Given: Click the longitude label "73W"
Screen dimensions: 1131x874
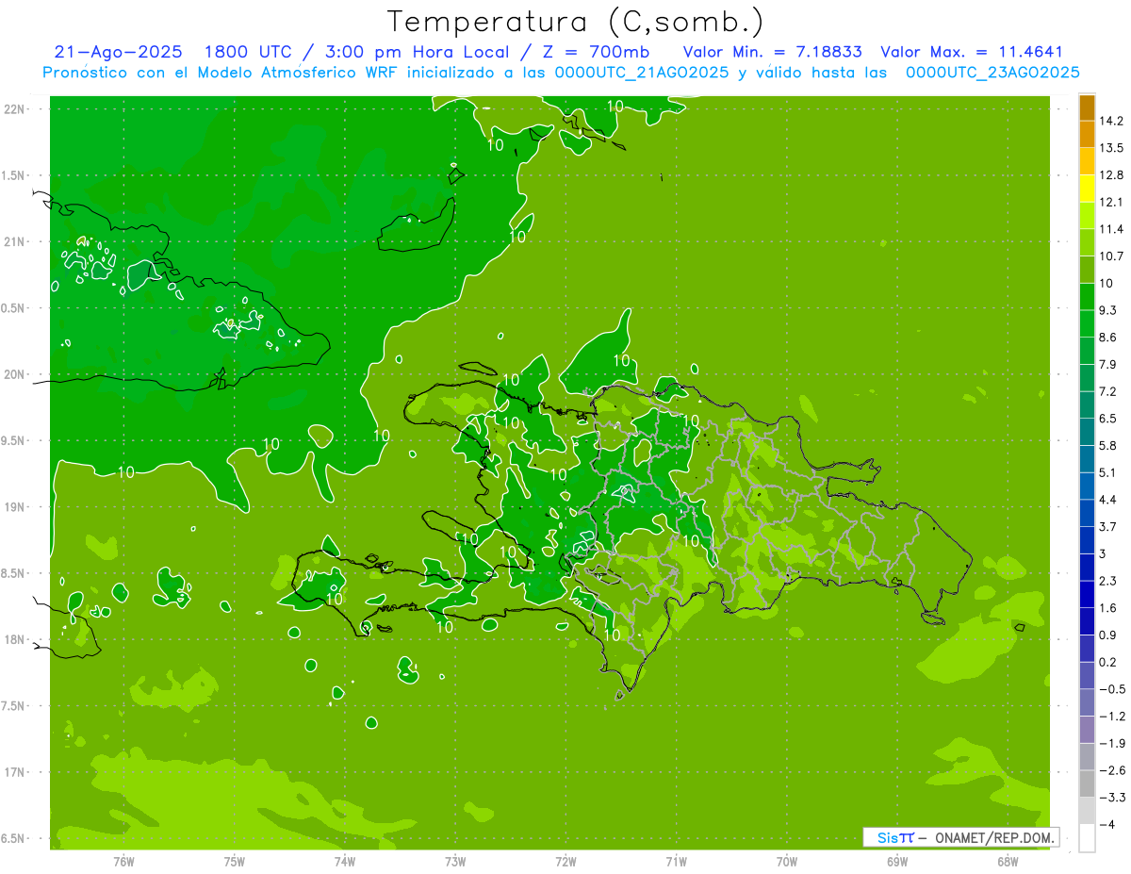Looking at the screenshot, I should (455, 862).
